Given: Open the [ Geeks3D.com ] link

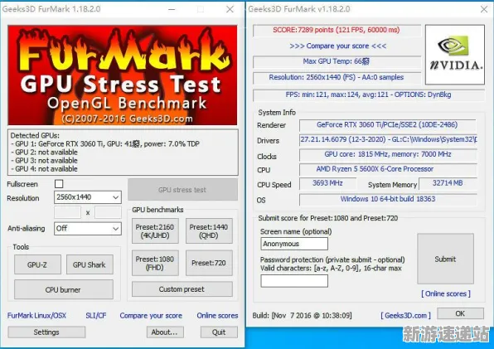Looking at the screenshot, I should pyautogui.click(x=406, y=315).
